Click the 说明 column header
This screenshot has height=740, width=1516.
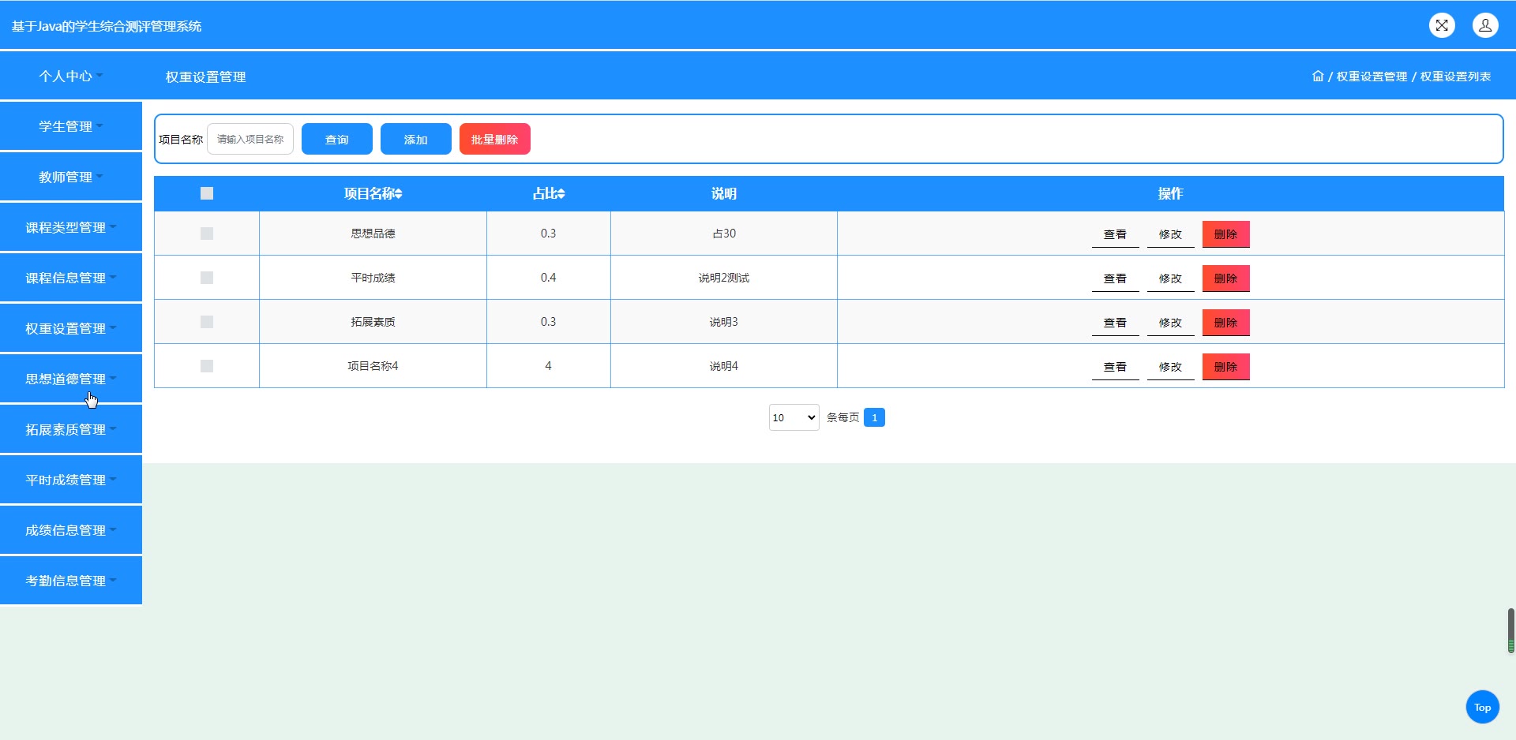[x=723, y=193]
